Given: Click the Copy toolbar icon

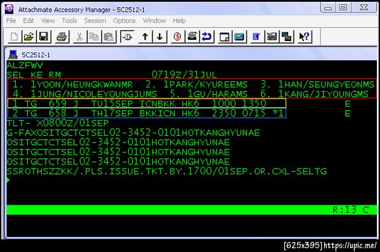Looking at the screenshot, I should (94, 37).
